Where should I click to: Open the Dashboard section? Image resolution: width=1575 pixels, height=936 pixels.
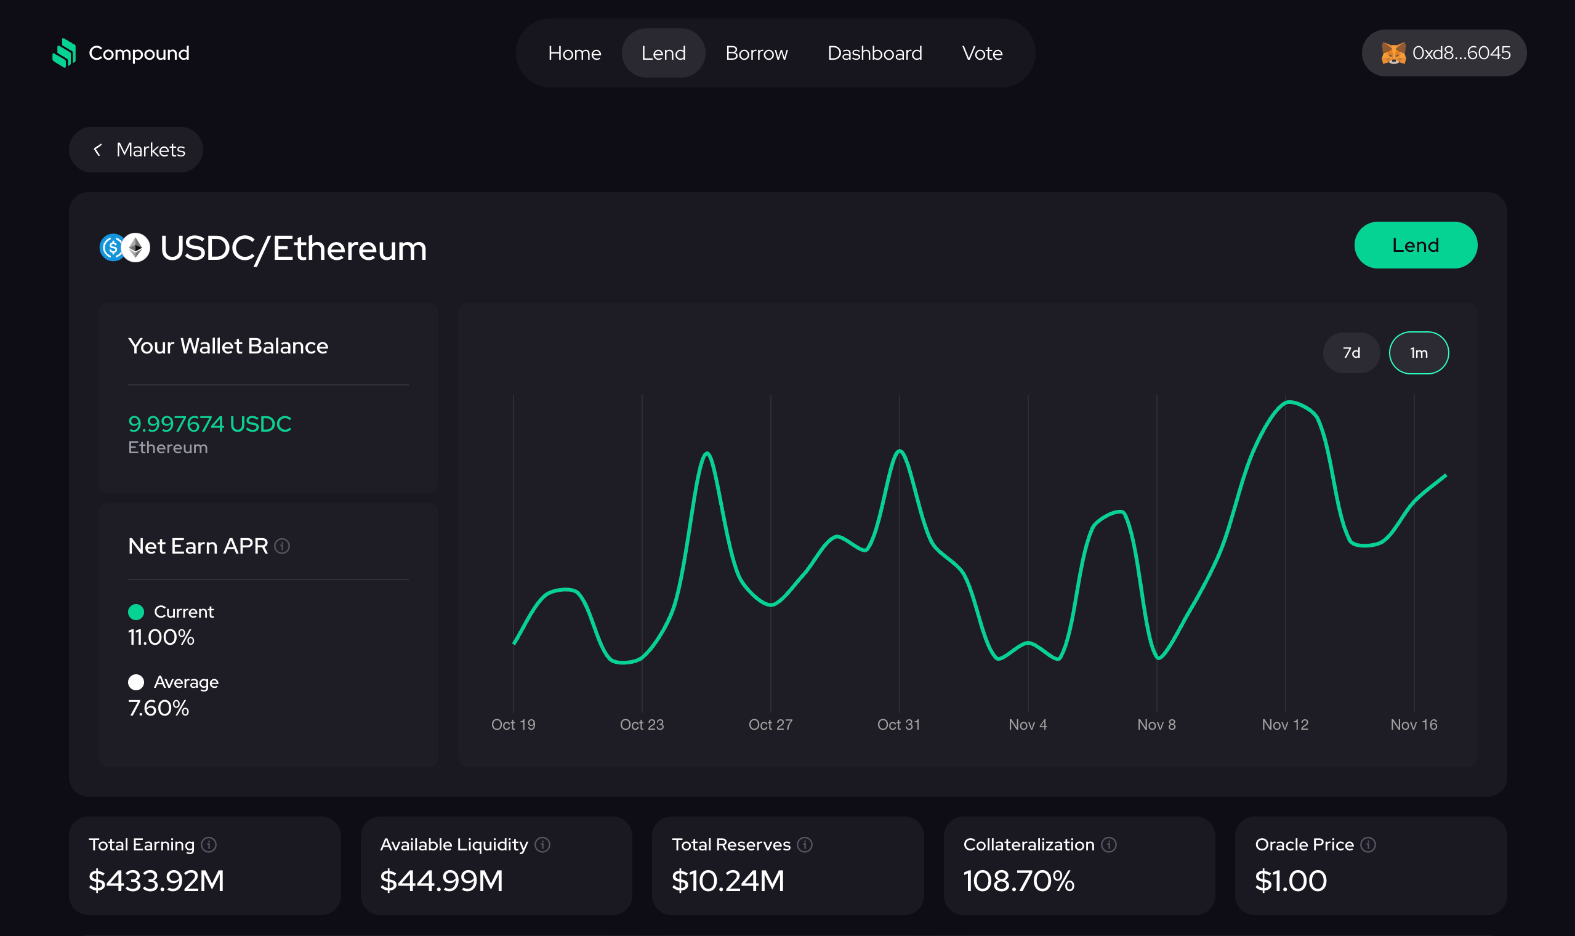(874, 53)
